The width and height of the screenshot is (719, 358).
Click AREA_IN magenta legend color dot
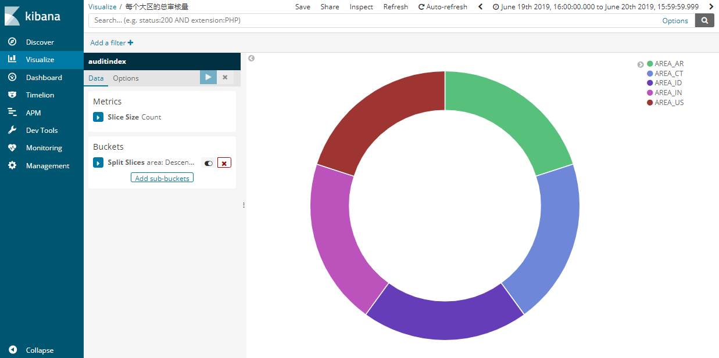click(650, 93)
